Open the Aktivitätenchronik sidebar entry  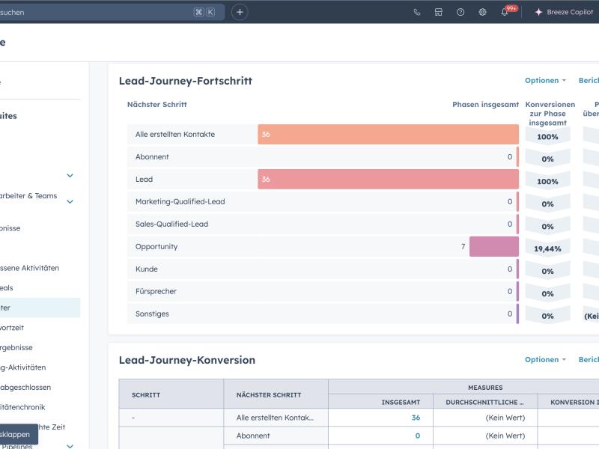point(26,407)
